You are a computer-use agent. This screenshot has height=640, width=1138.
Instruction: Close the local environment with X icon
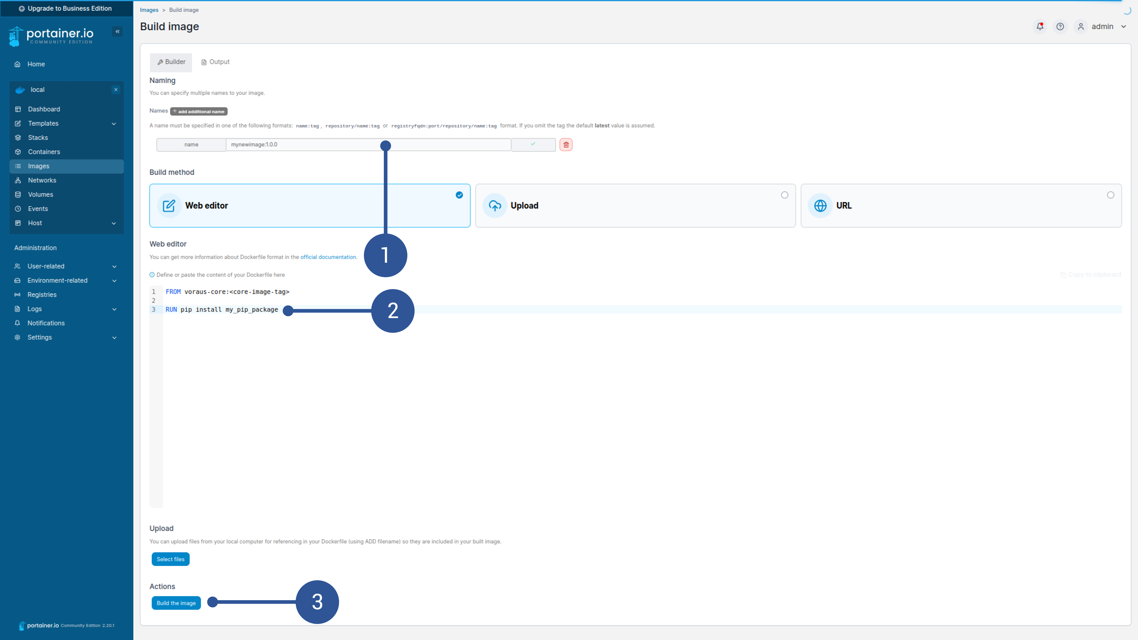click(x=116, y=90)
